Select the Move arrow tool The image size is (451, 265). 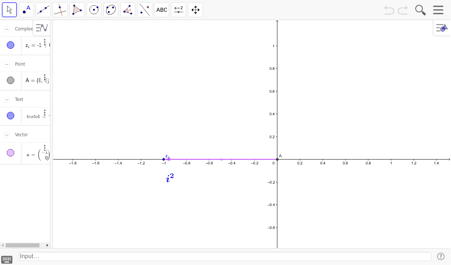9,10
